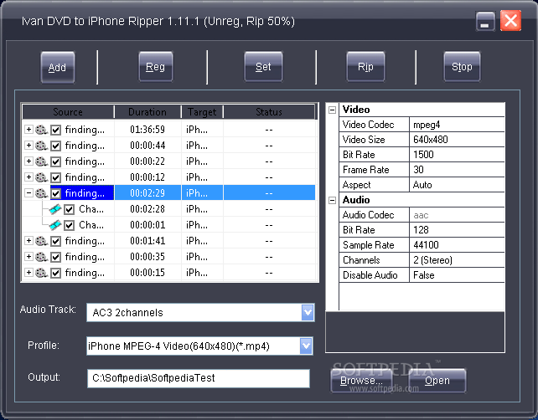Change the Channels value 2 (Stereo)
This screenshot has height=420, width=538.
457,260
